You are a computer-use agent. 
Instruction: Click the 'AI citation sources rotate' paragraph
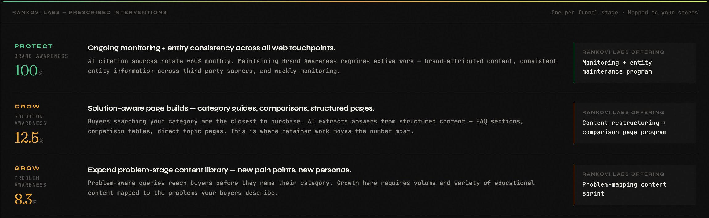click(x=322, y=66)
